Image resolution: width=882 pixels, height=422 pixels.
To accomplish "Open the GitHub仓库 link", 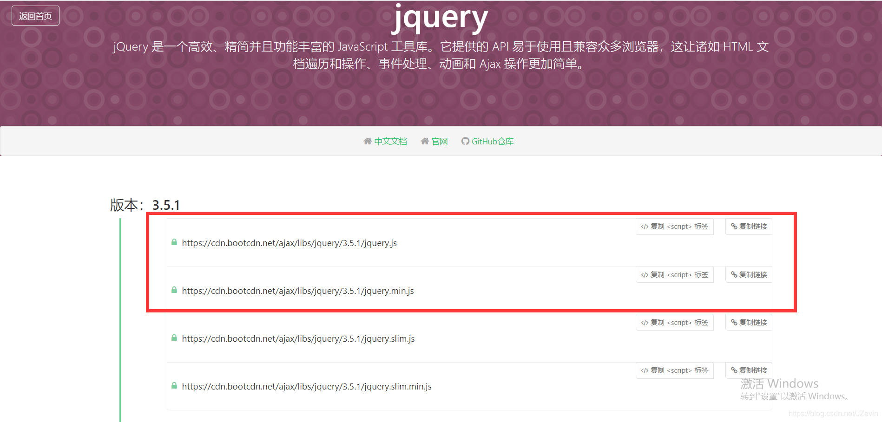I will click(493, 141).
